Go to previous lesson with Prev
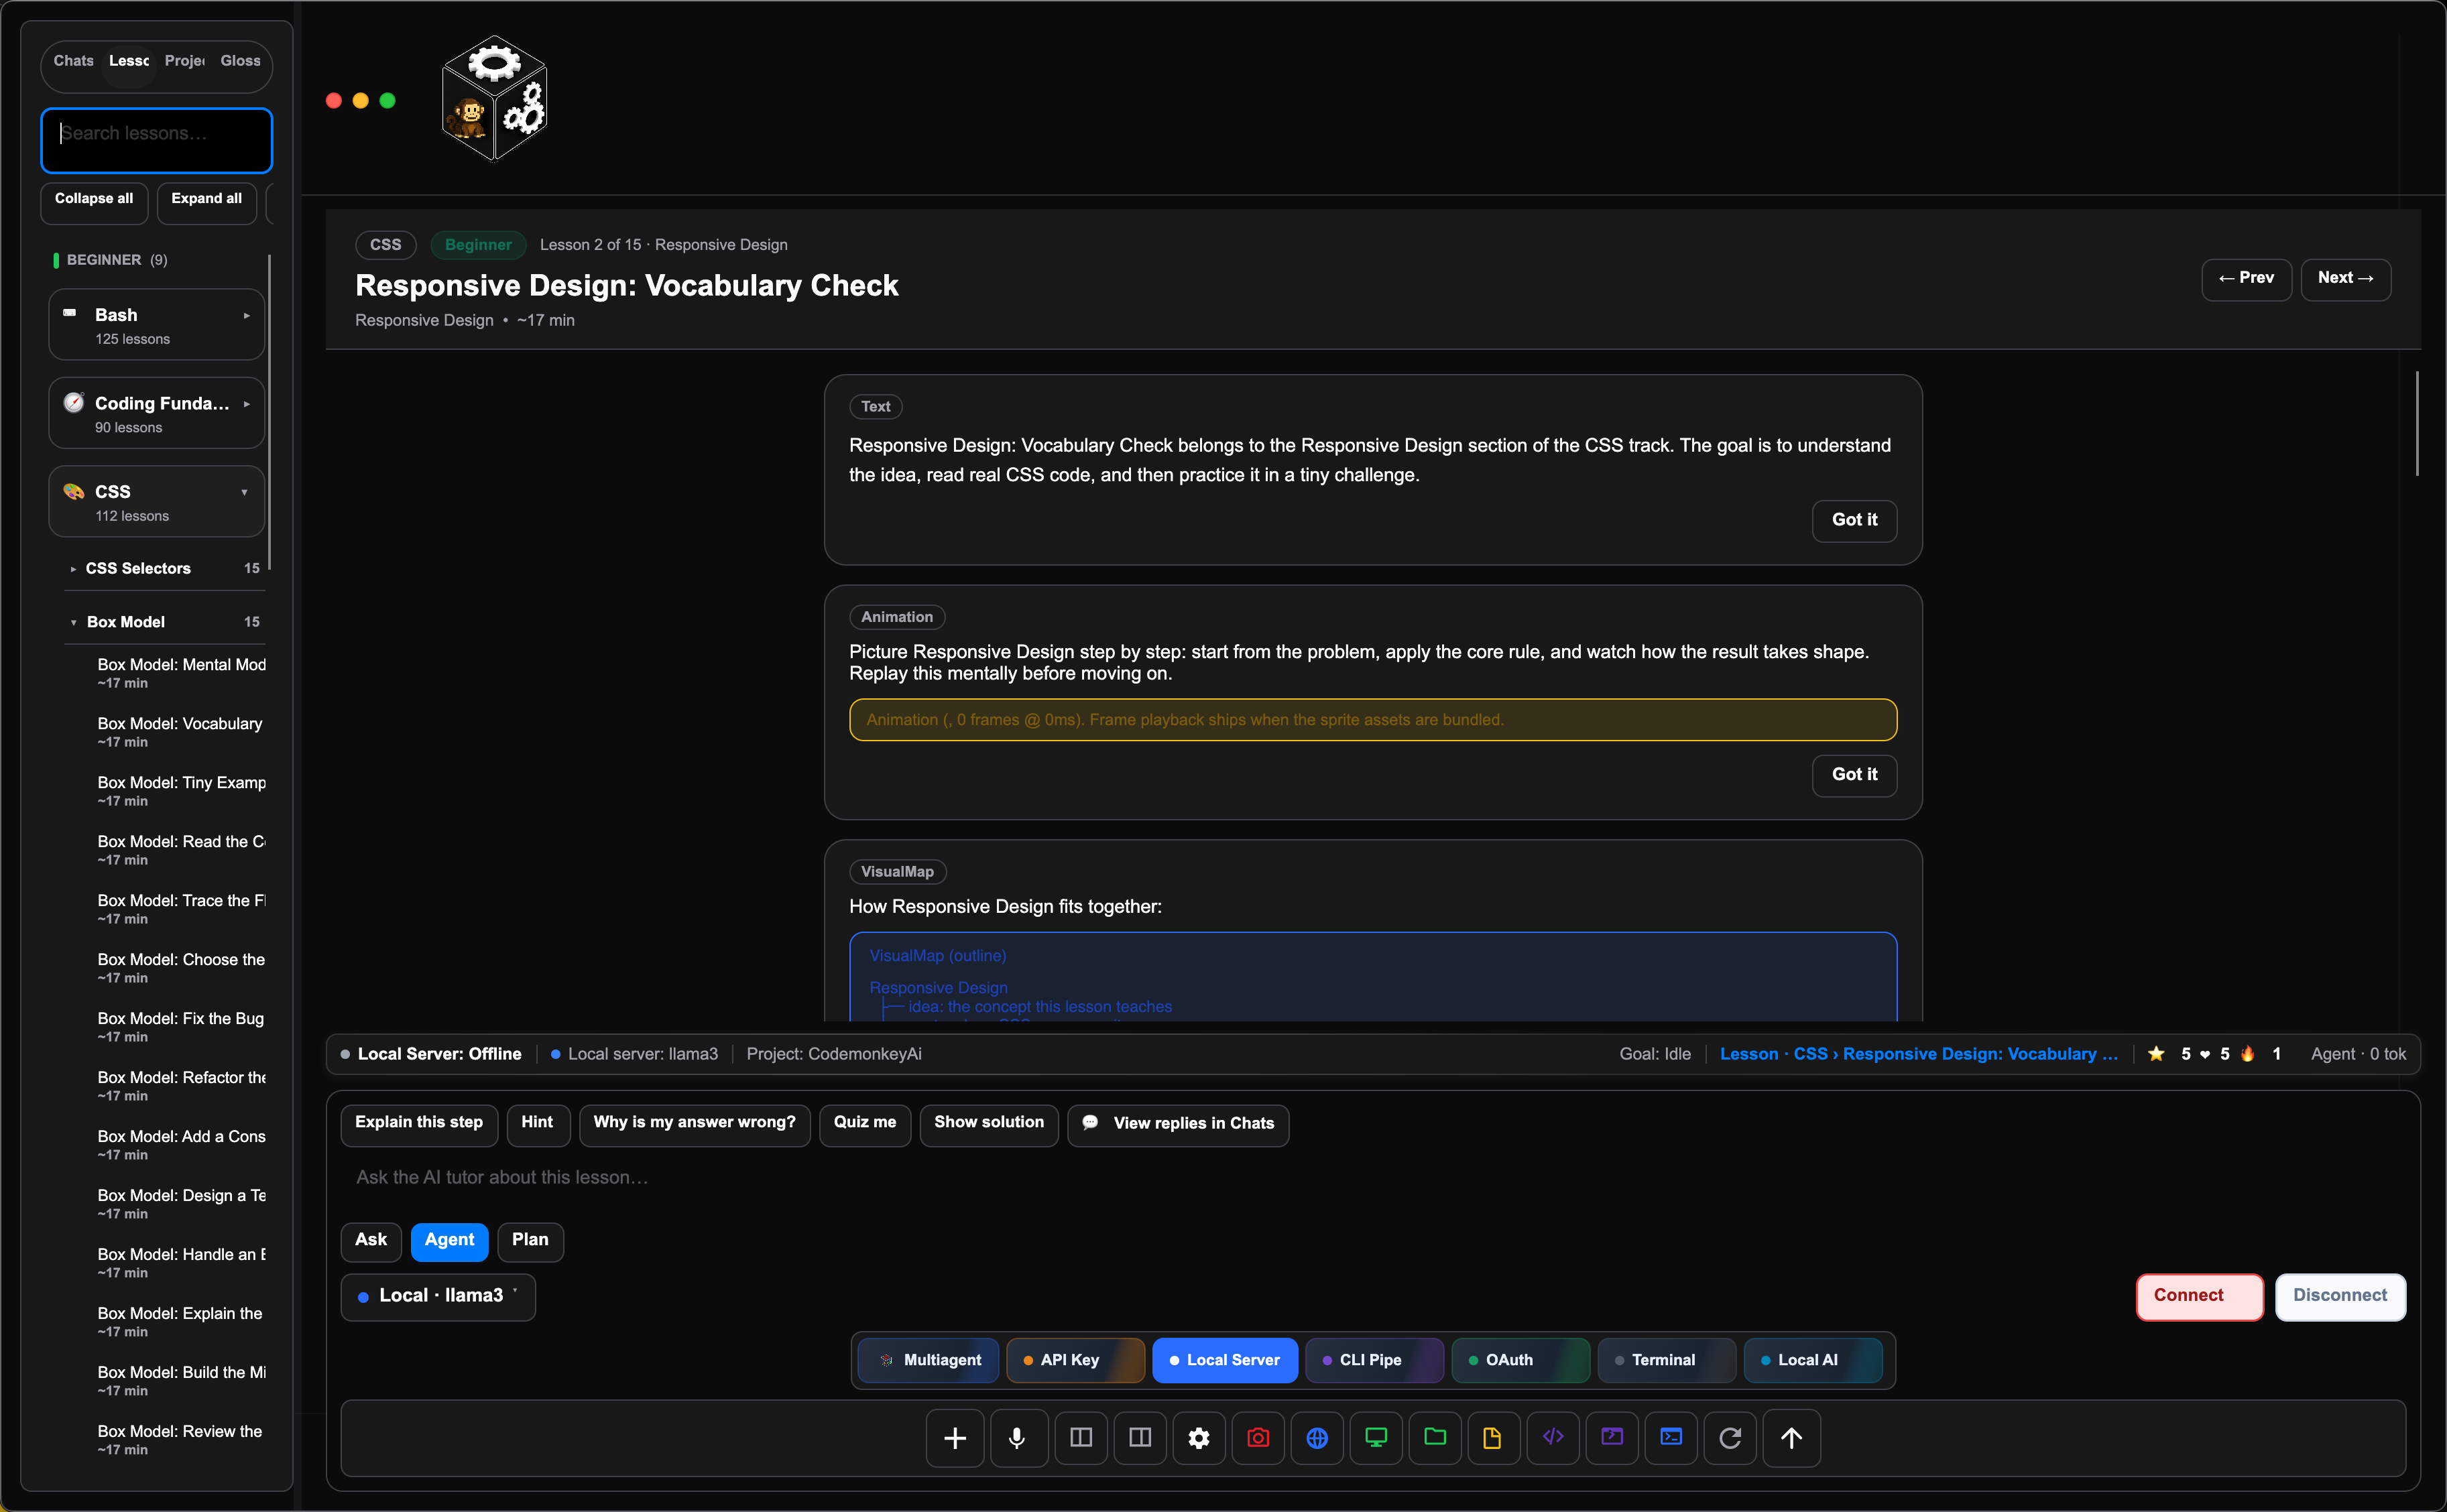The height and width of the screenshot is (1512, 2447). coord(2246,279)
